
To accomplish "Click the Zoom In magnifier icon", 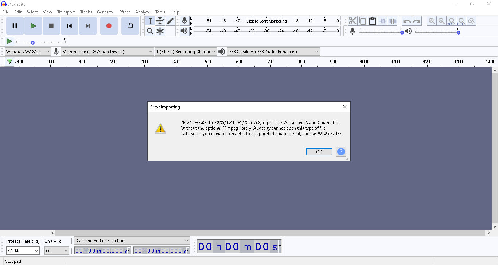I will tap(432, 21).
